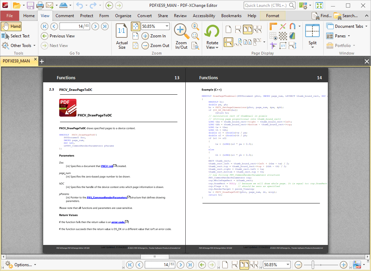This screenshot has width=371, height=271.
Task: Expand the Document Tabs dropdown
Action: (x=366, y=26)
